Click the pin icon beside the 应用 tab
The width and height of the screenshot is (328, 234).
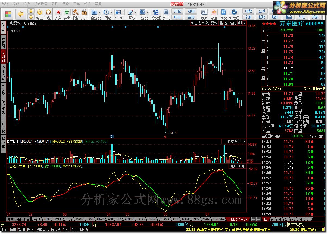pos(3,23)
